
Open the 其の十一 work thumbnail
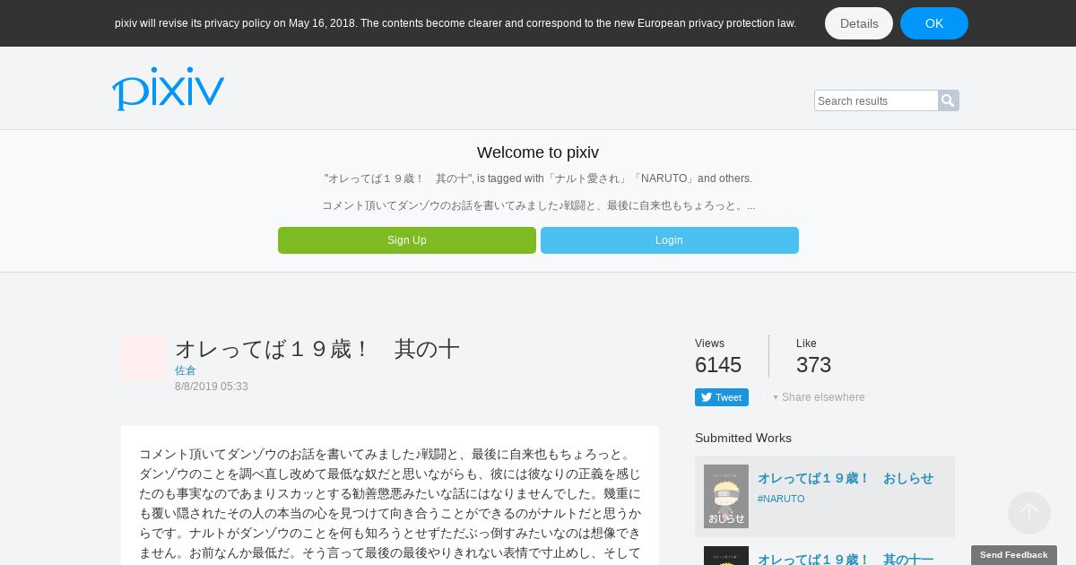(726, 555)
